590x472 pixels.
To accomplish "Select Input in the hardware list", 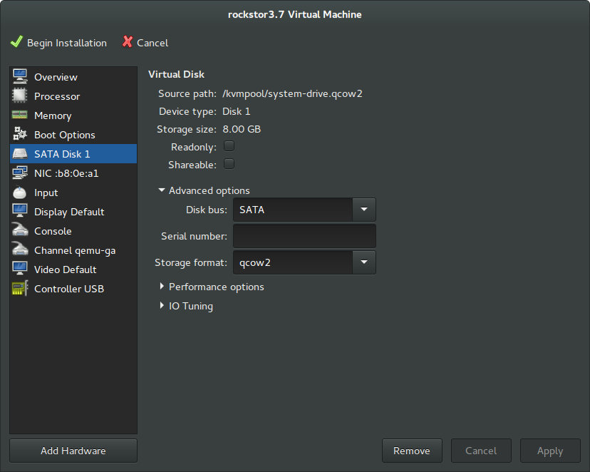I will [x=73, y=193].
